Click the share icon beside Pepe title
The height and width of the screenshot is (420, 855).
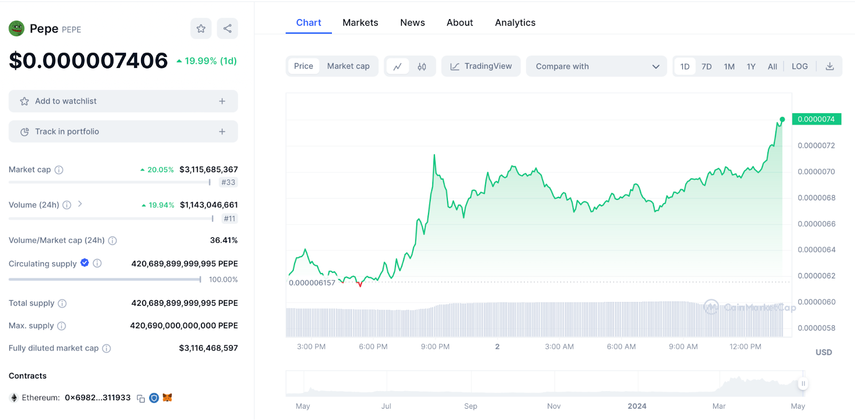pos(228,29)
